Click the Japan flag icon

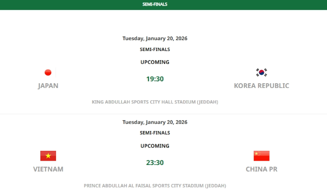click(48, 72)
